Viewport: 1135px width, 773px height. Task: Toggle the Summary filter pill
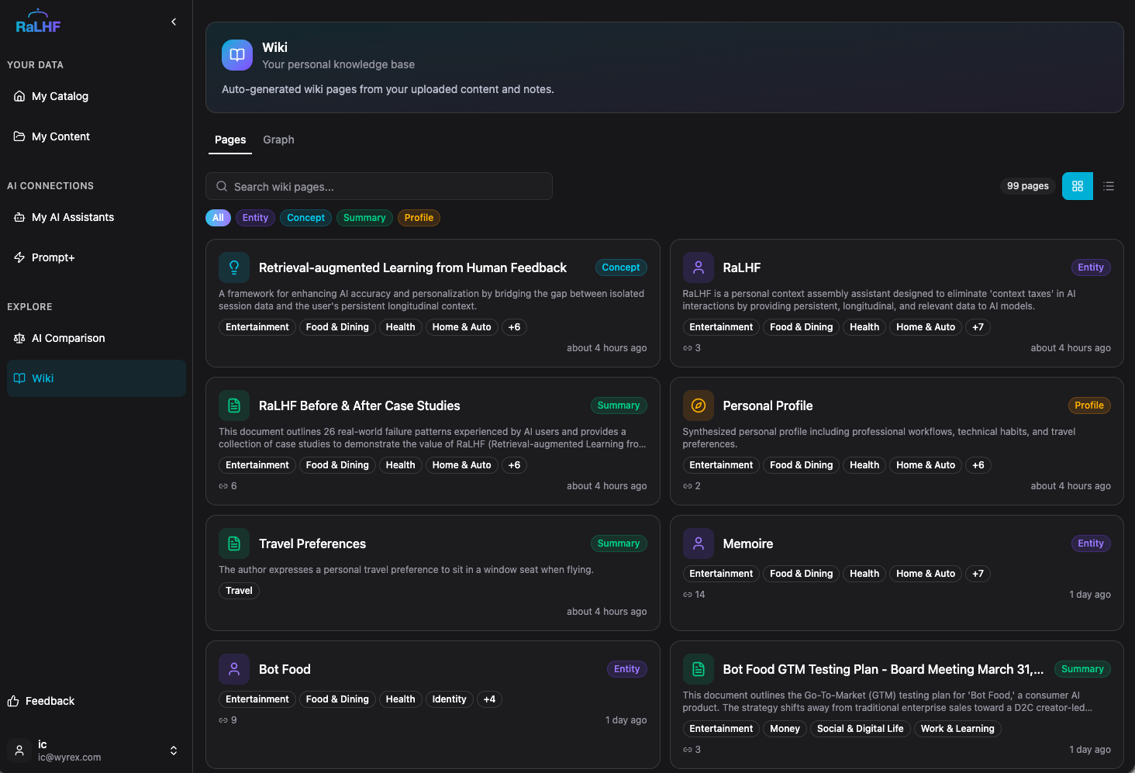[364, 217]
